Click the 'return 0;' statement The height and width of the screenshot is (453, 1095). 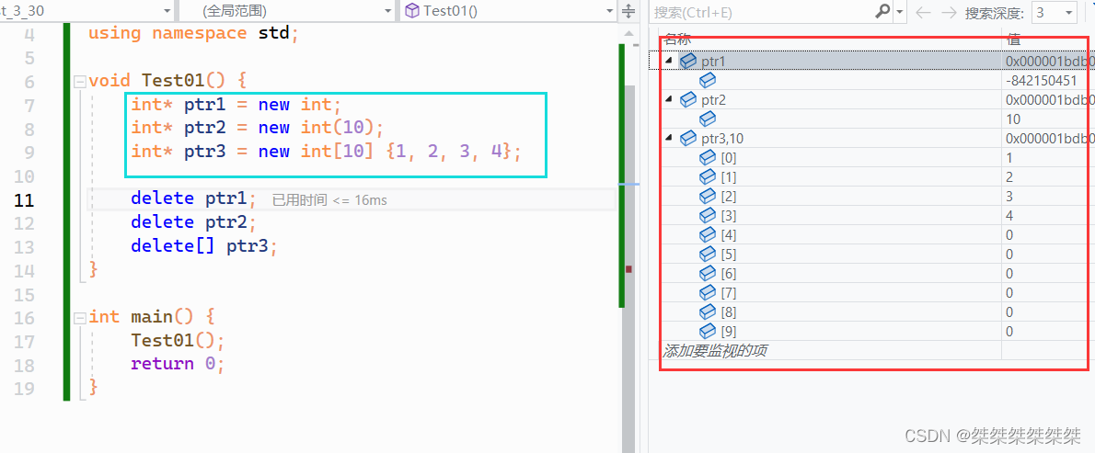[179, 364]
